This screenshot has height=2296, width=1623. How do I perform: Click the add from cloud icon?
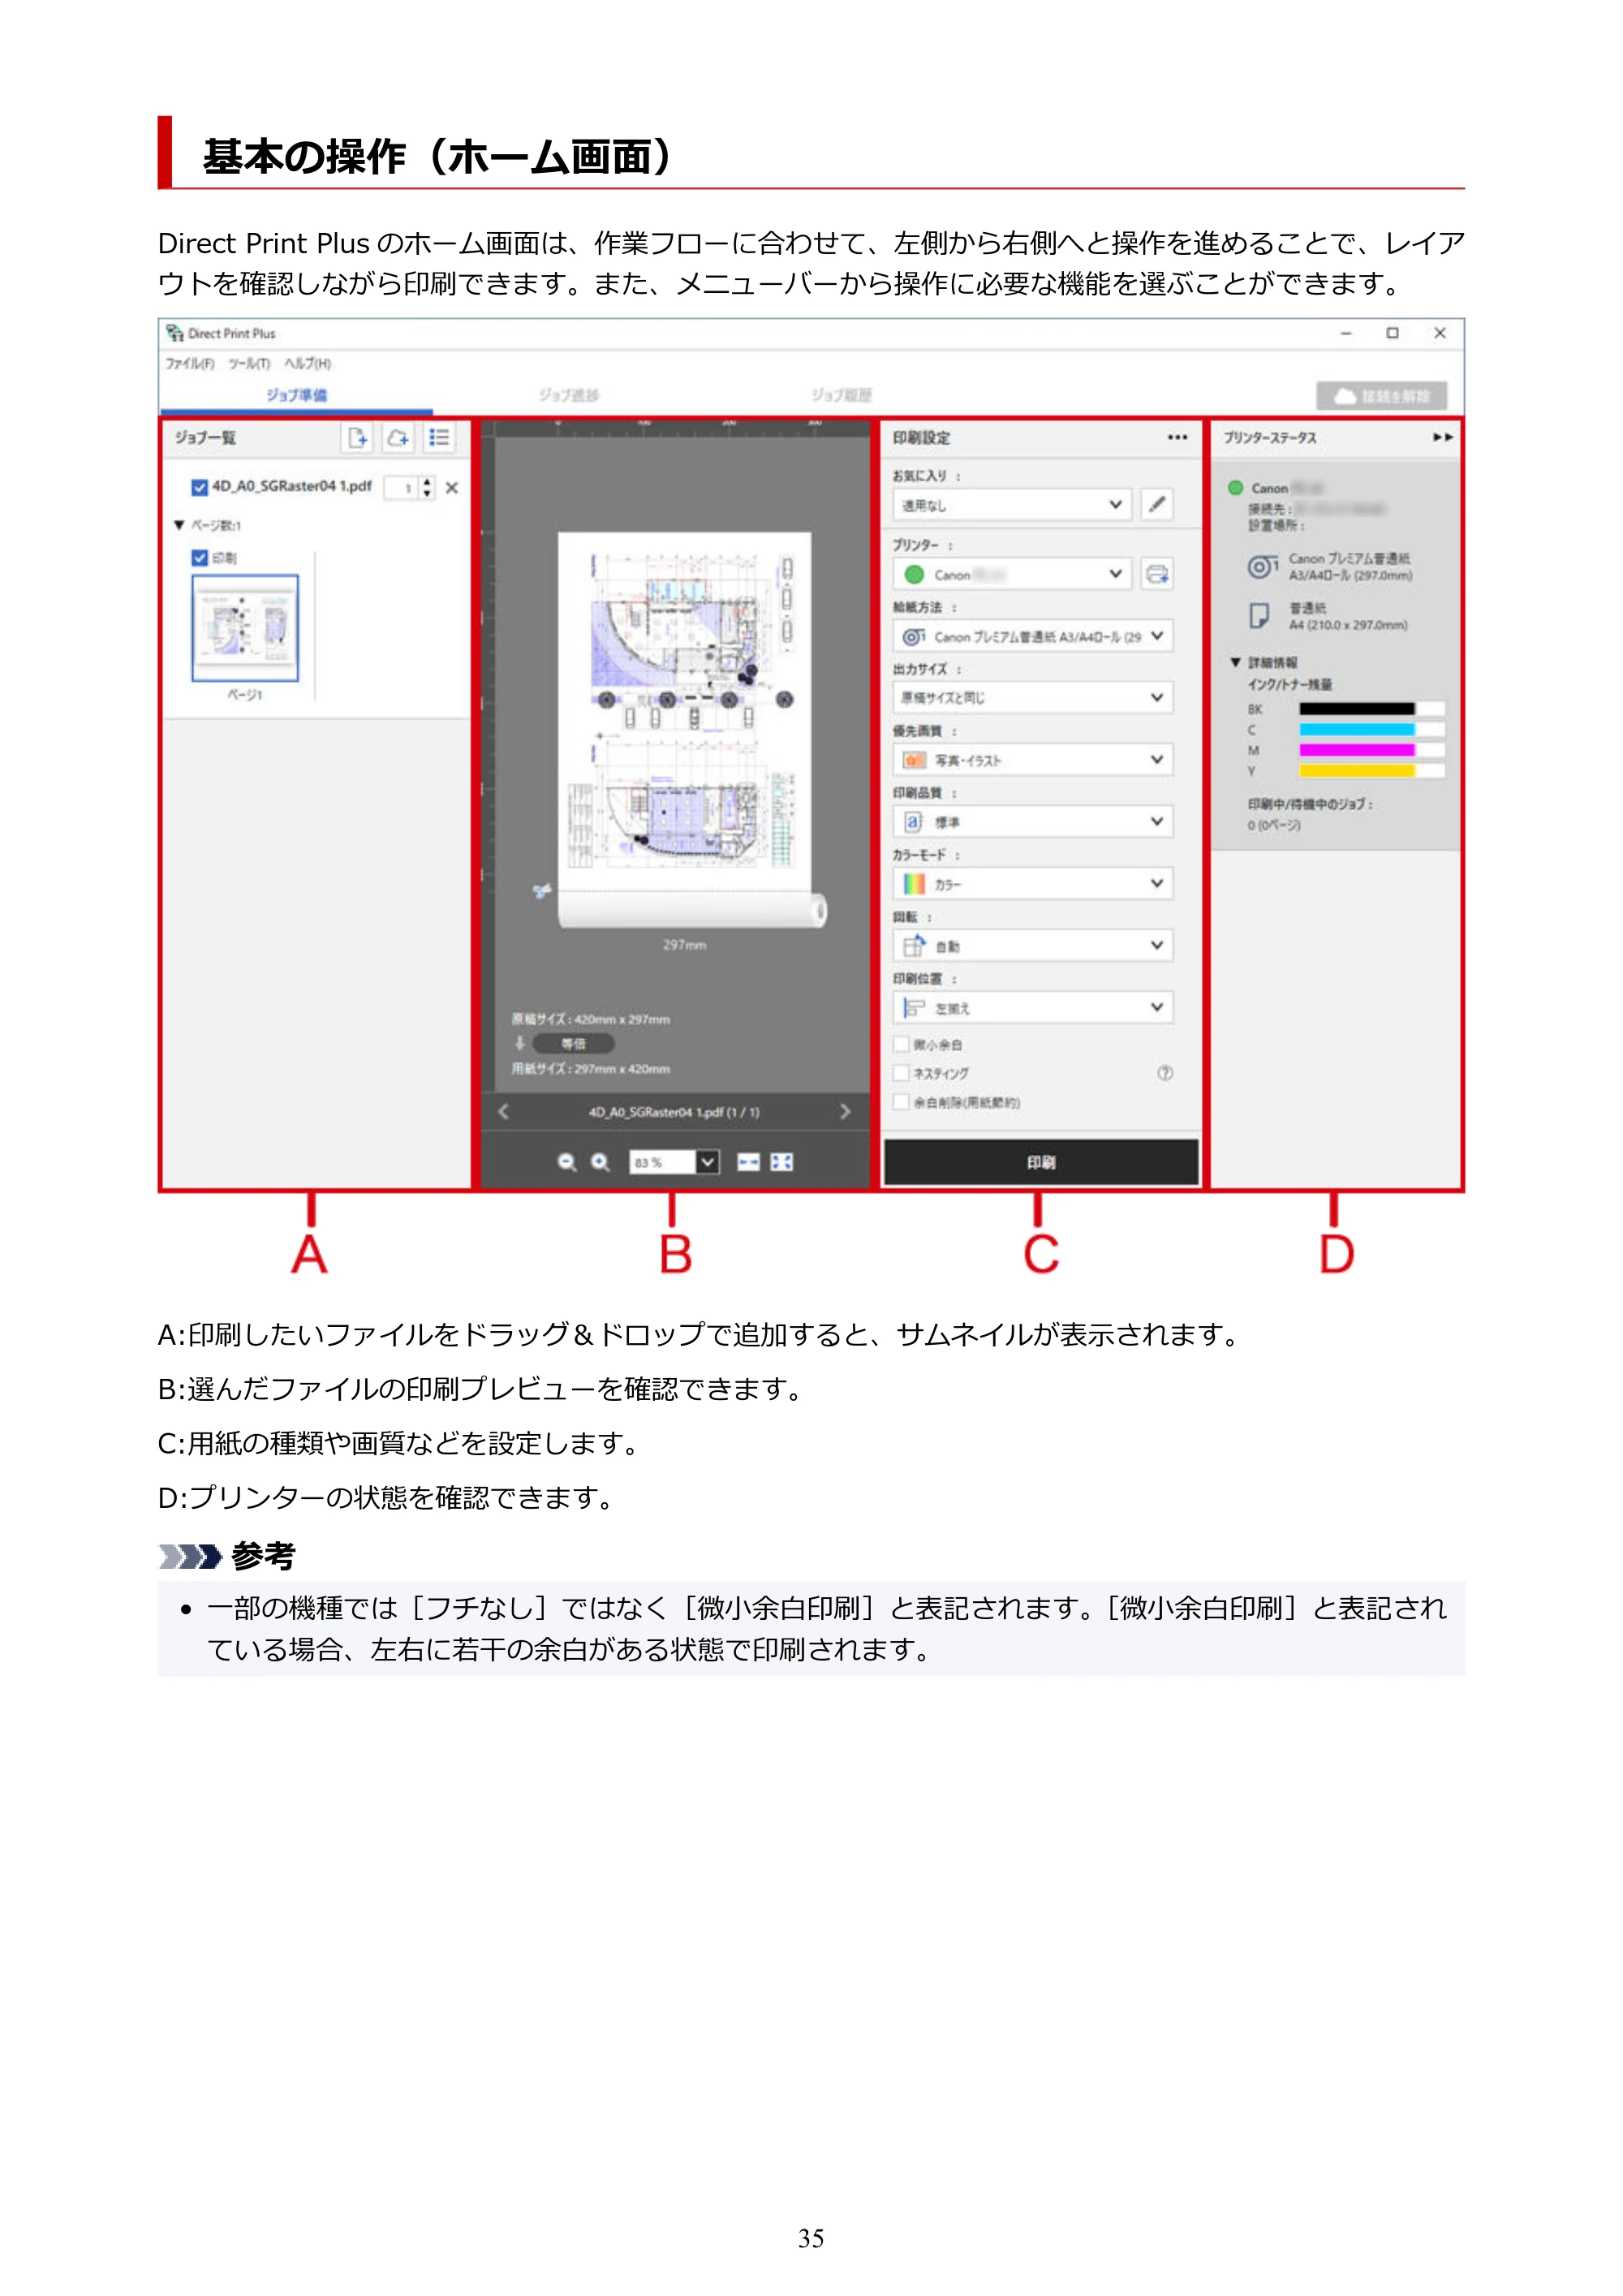pos(398,438)
